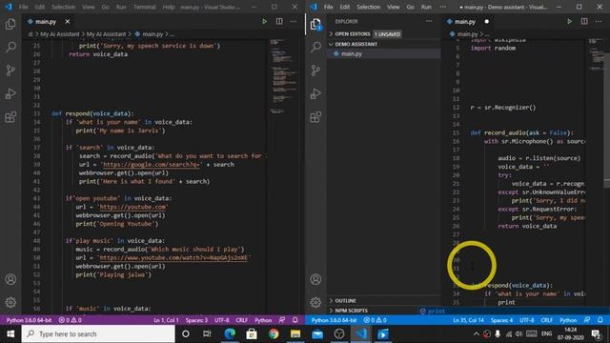Run Python file in right window
The width and height of the screenshot is (610, 343).
569,21
